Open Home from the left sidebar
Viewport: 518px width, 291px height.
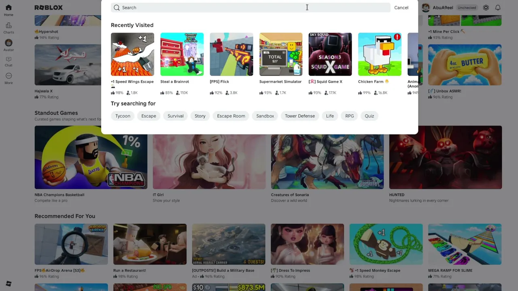coord(8,10)
